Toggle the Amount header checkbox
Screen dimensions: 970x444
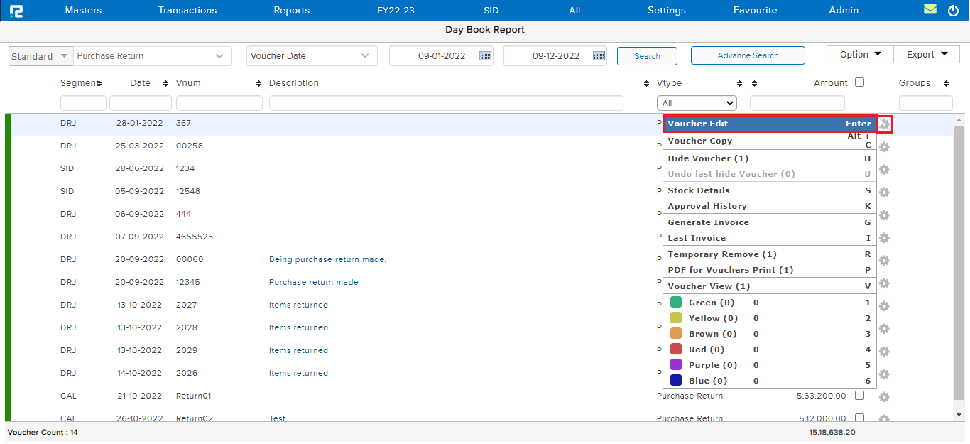[x=859, y=82]
